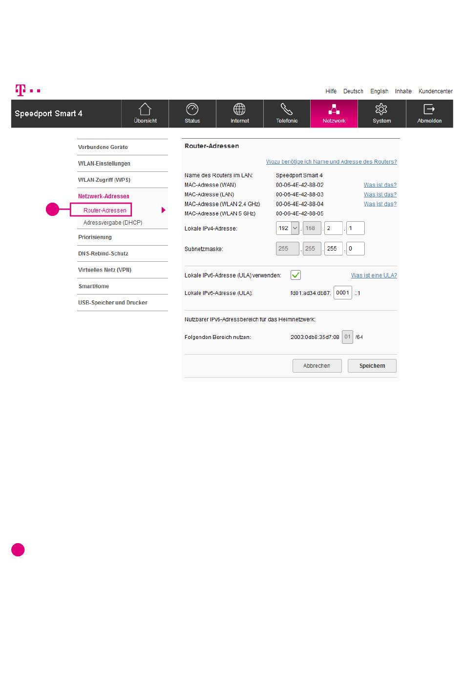Click the first subnet mask field 255
This screenshot has width=464, height=696.
[x=288, y=249]
